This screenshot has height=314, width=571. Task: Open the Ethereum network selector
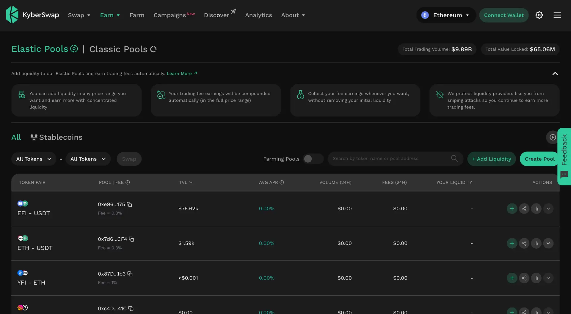click(x=446, y=15)
